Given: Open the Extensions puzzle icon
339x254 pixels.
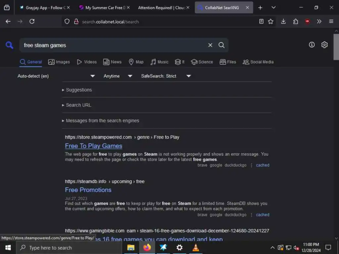Looking at the screenshot, I should 295,21.
